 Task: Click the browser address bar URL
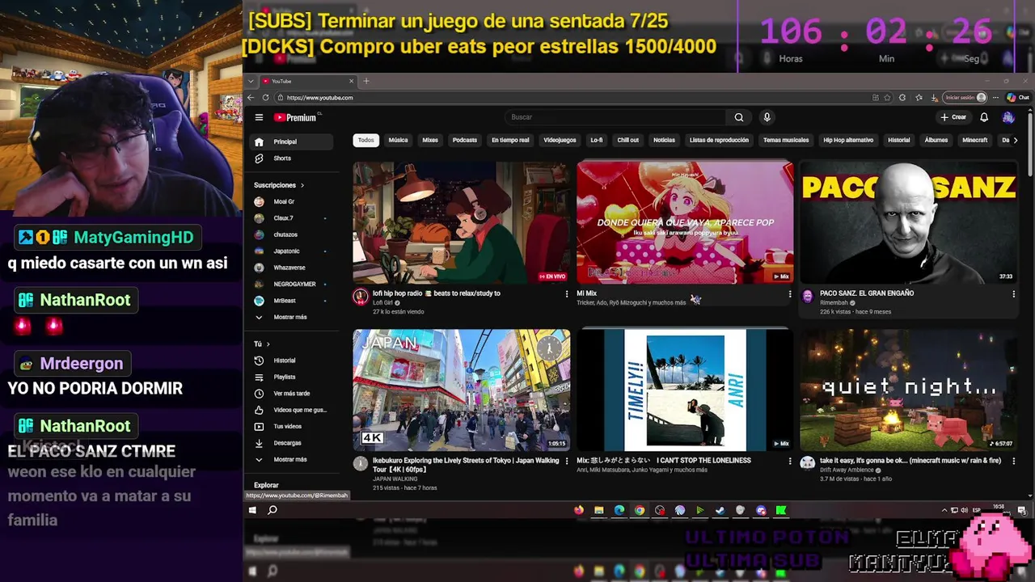(319, 98)
